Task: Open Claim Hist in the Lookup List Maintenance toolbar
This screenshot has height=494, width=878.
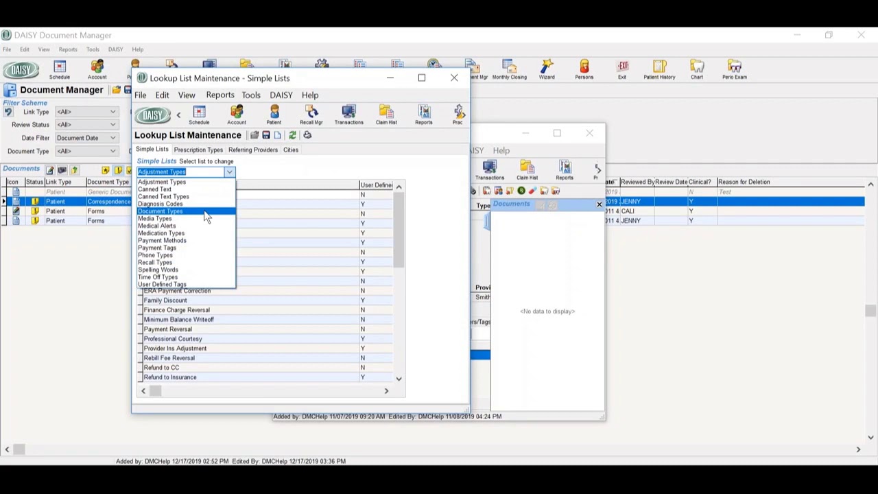Action: pos(386,115)
